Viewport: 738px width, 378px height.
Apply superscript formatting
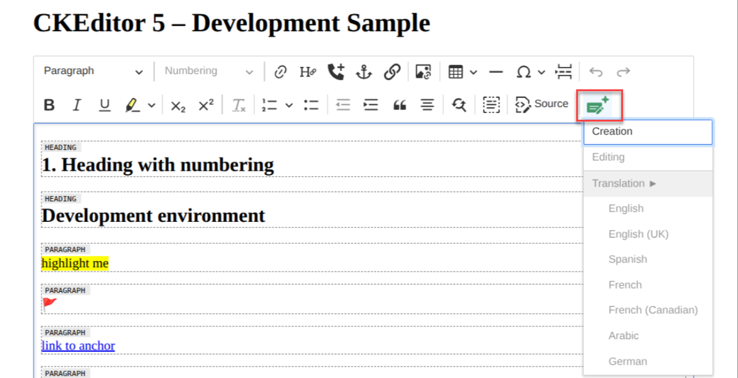click(x=206, y=105)
